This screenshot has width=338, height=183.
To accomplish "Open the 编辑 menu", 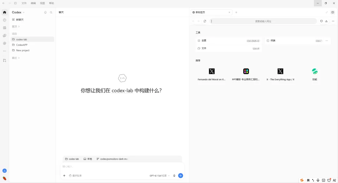I will pos(33,3).
